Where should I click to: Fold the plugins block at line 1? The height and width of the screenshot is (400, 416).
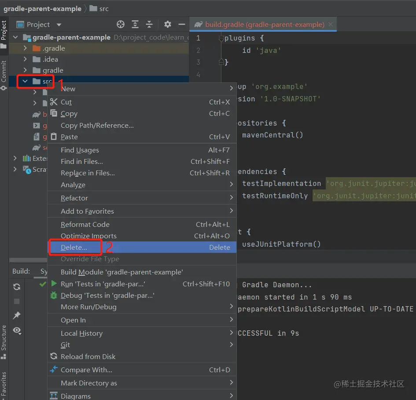click(221, 38)
